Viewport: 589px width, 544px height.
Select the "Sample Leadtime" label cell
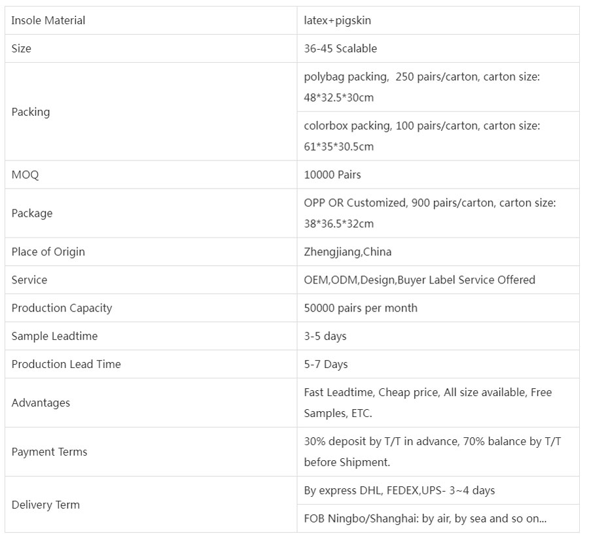click(x=54, y=336)
